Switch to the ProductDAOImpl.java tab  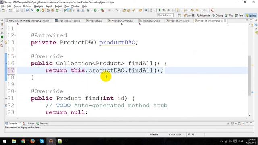pyautogui.click(x=122, y=21)
